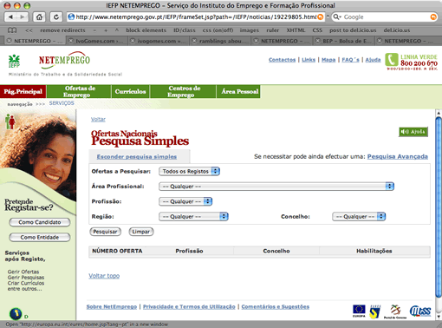The image size is (442, 328).
Task: Click the scrollbar down arrow
Action: coord(439,317)
